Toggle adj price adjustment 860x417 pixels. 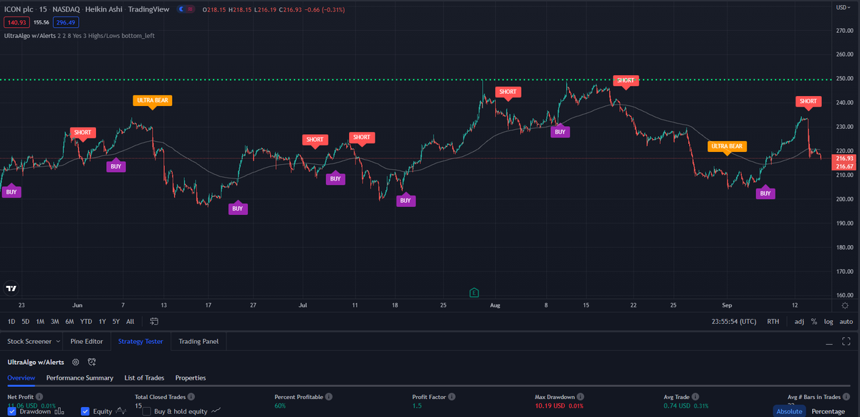tap(799, 322)
